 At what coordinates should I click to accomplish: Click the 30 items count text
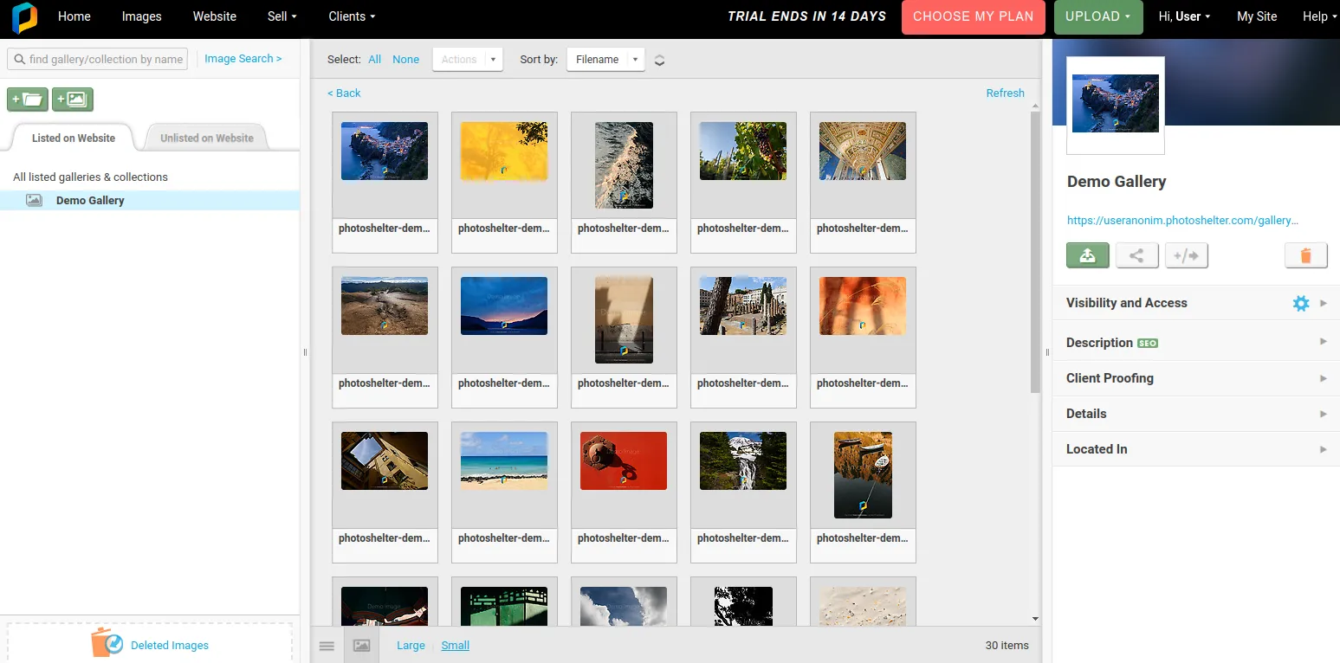tap(1007, 646)
